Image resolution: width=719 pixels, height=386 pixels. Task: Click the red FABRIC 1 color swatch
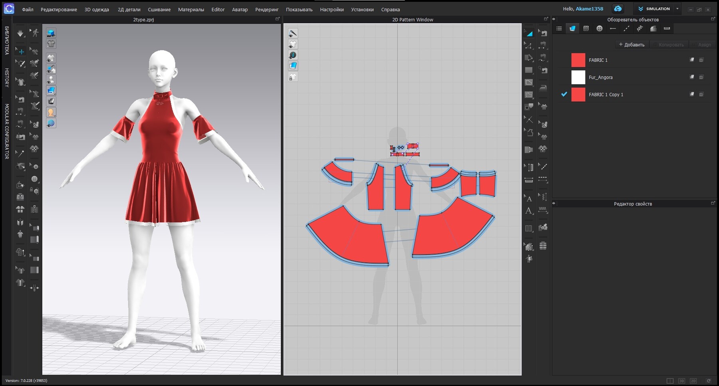point(578,60)
